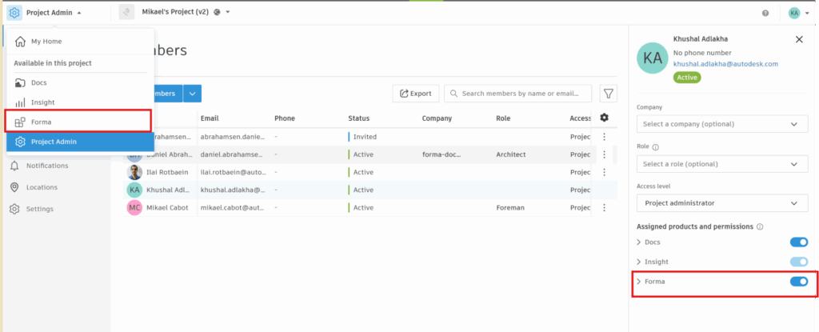Screen dimensions: 819x332
Task: Click the Docs folder icon in menu
Action: click(x=20, y=82)
